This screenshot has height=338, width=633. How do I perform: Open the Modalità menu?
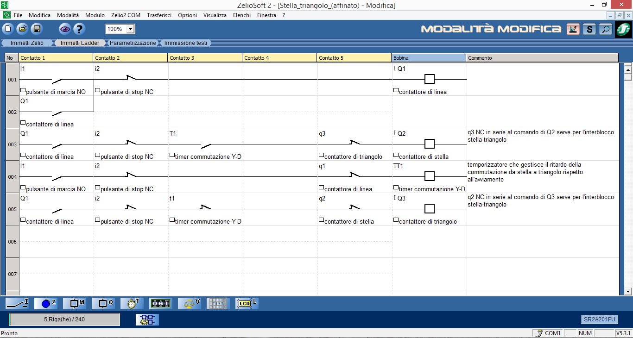68,15
